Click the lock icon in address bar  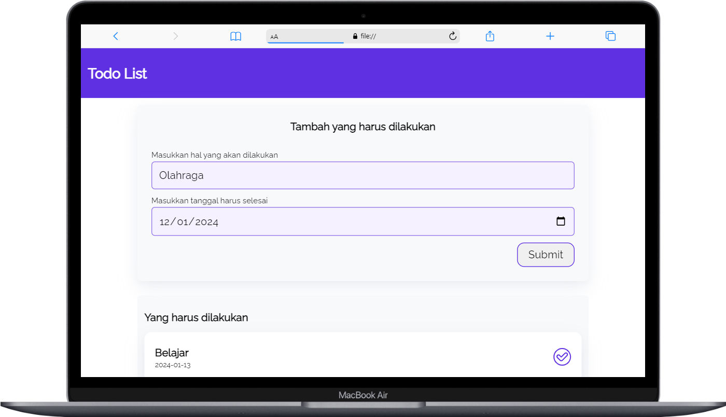click(x=355, y=36)
